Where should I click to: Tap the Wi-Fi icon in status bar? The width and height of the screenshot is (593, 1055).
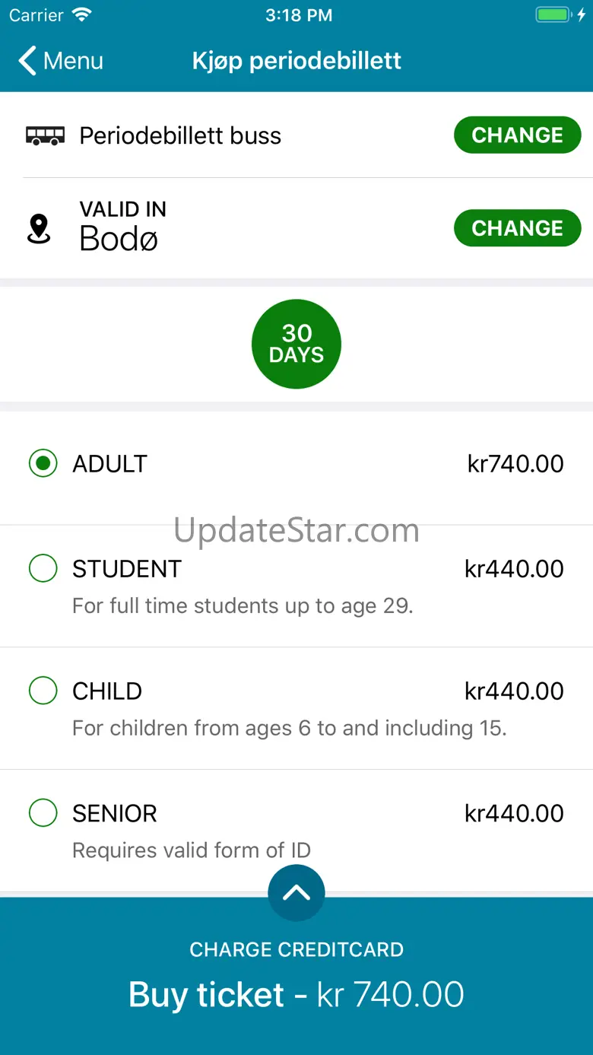(x=81, y=15)
